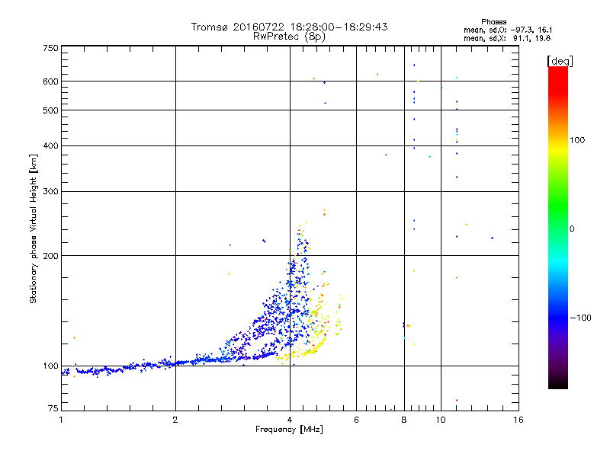
Task: Click the 'mean, sd,X: 91.1, 19.8' line
Action: (507, 38)
